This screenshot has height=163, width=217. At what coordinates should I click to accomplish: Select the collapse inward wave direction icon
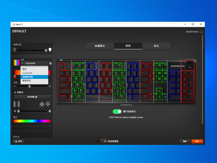click(48, 104)
